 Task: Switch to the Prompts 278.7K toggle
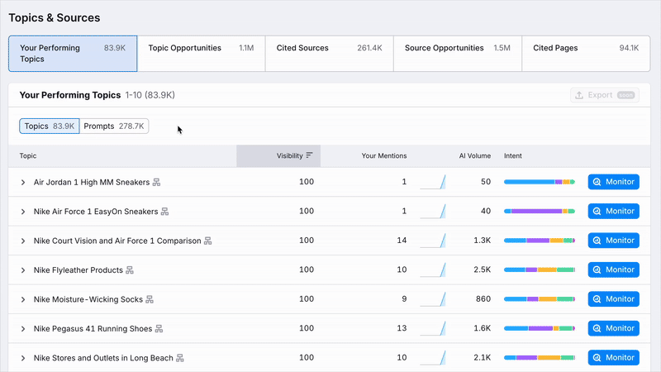[114, 126]
